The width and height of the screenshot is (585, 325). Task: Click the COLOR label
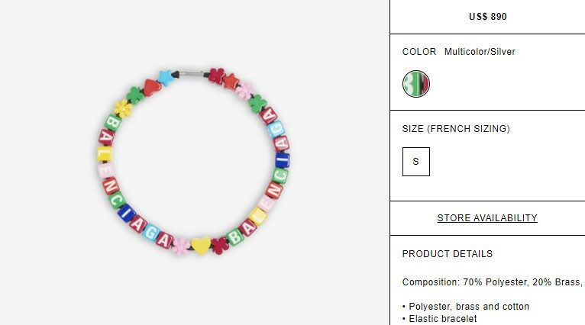(419, 52)
